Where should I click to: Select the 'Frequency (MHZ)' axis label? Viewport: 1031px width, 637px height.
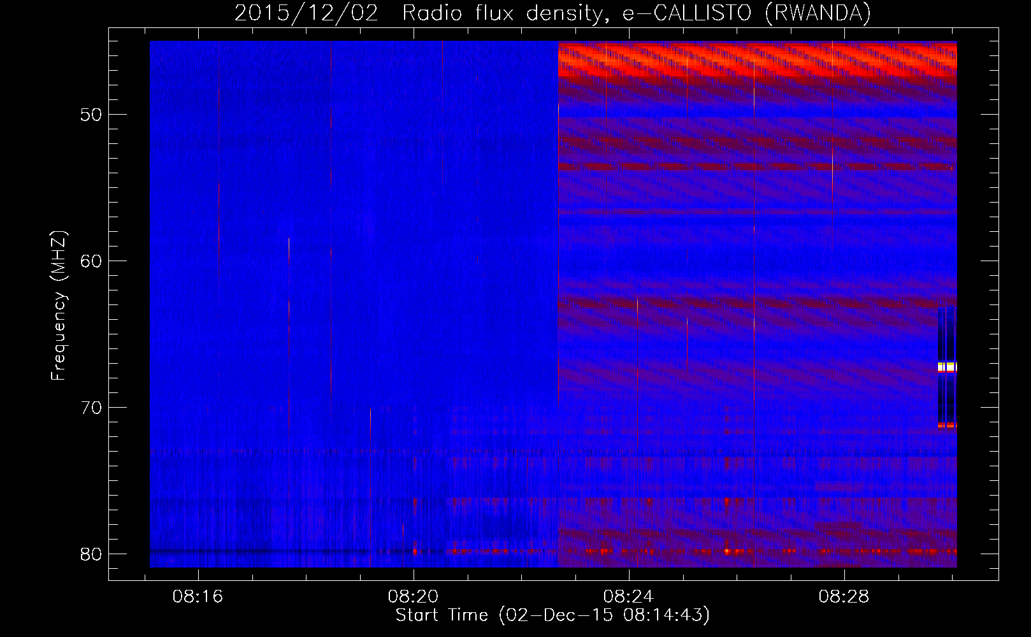click(59, 306)
